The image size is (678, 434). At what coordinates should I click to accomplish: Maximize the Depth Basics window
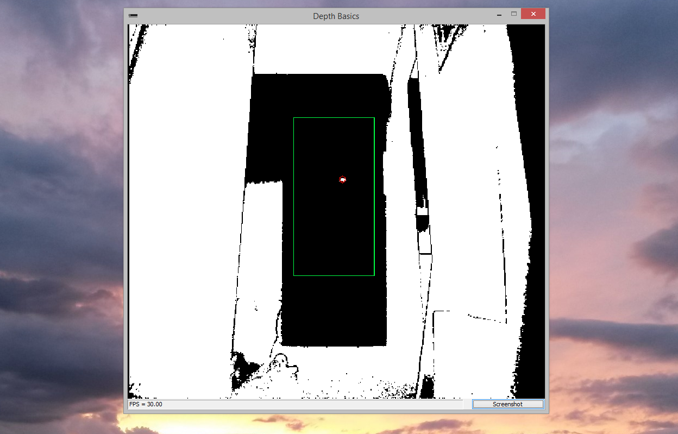[x=513, y=14]
